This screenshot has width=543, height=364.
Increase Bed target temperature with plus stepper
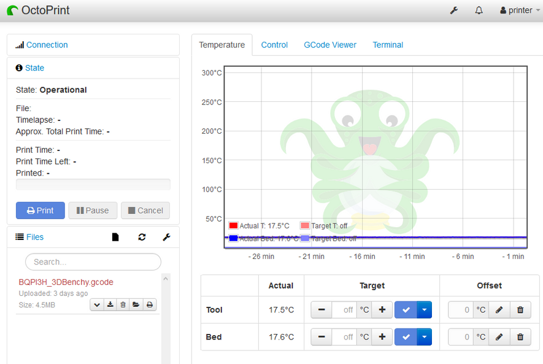click(x=381, y=336)
